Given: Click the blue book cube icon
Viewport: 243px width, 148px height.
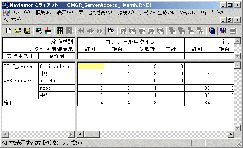Looking at the screenshot, I should coord(212,31).
